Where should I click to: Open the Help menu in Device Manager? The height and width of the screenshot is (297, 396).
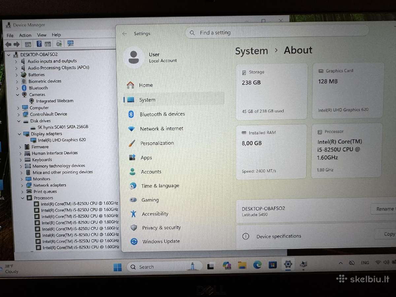56,35
